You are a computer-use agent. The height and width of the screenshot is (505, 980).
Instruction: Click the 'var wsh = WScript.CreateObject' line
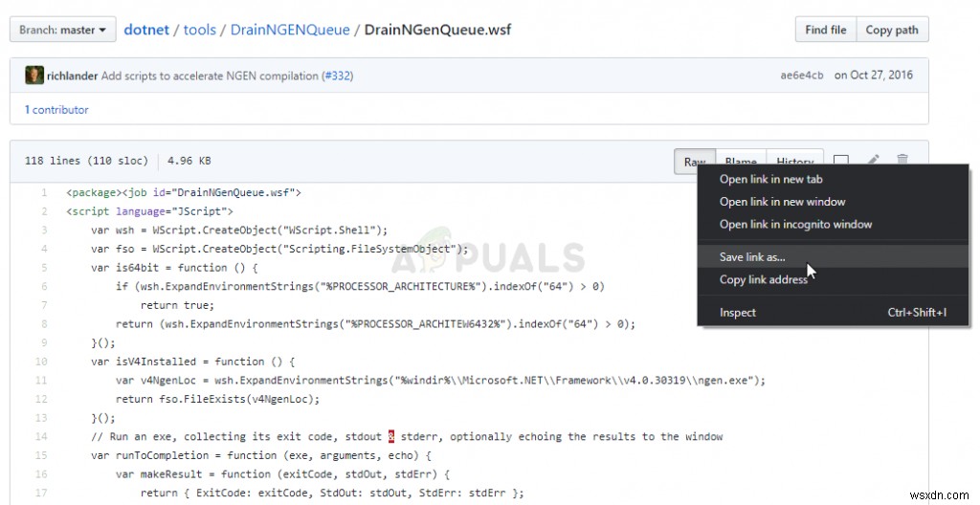click(x=239, y=230)
